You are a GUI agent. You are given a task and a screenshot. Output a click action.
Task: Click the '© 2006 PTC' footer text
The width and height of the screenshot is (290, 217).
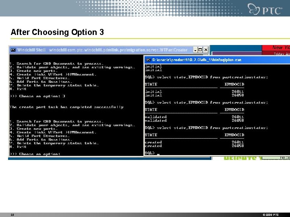pos(271,215)
